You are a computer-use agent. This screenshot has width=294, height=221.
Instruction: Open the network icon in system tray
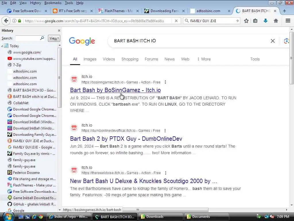pos(266,216)
